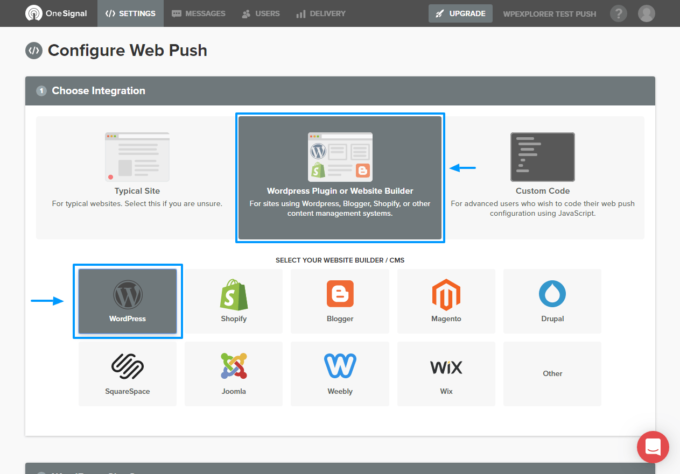Viewport: 680px width, 474px height.
Task: Click the Upgrade button
Action: click(460, 13)
